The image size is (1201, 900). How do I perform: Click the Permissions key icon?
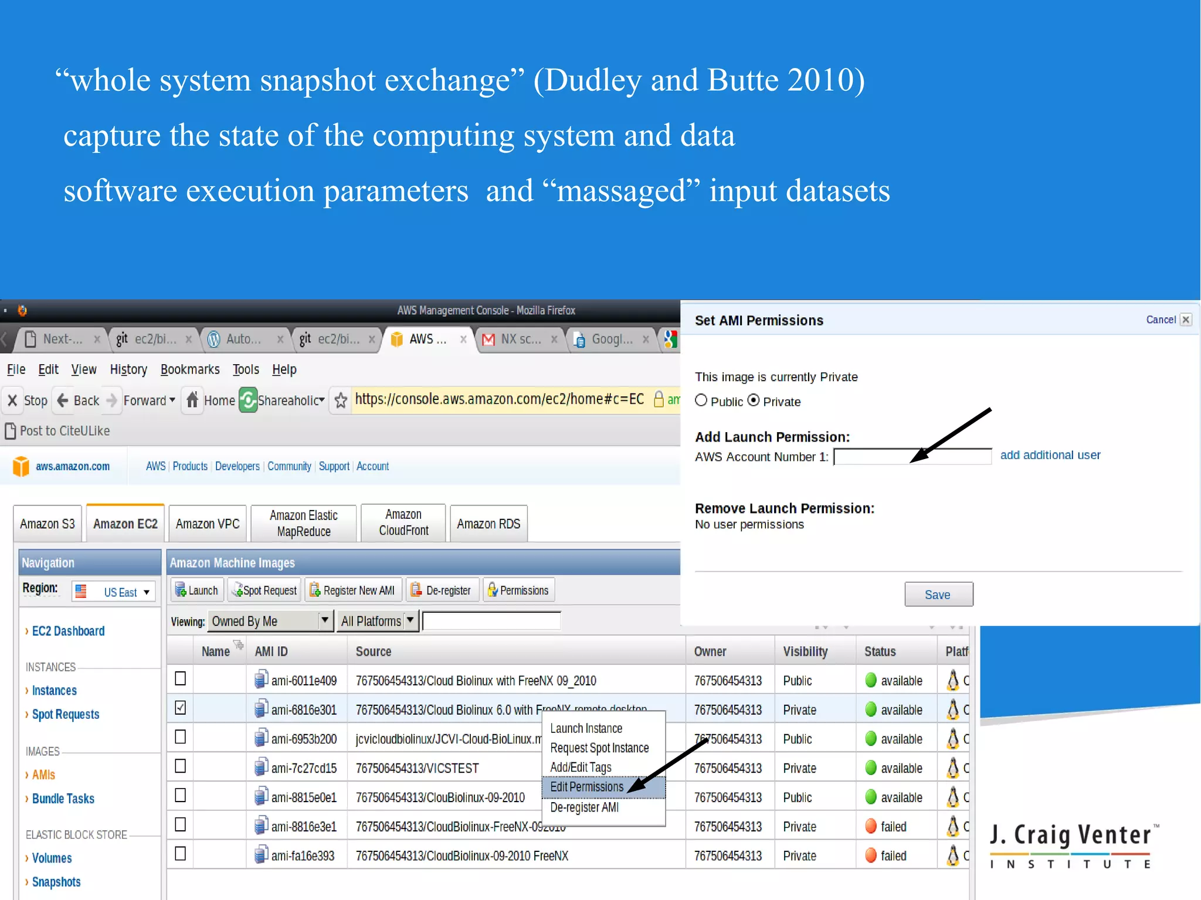[493, 590]
